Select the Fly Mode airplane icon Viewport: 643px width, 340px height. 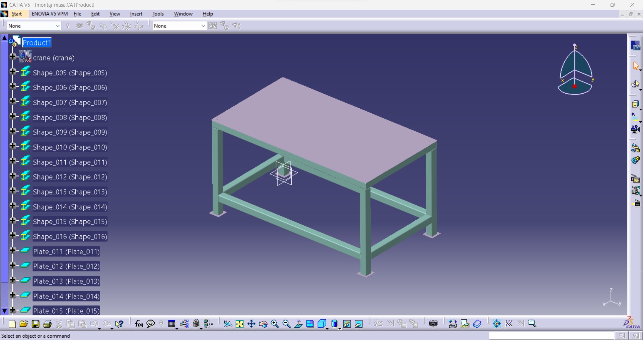click(x=228, y=324)
